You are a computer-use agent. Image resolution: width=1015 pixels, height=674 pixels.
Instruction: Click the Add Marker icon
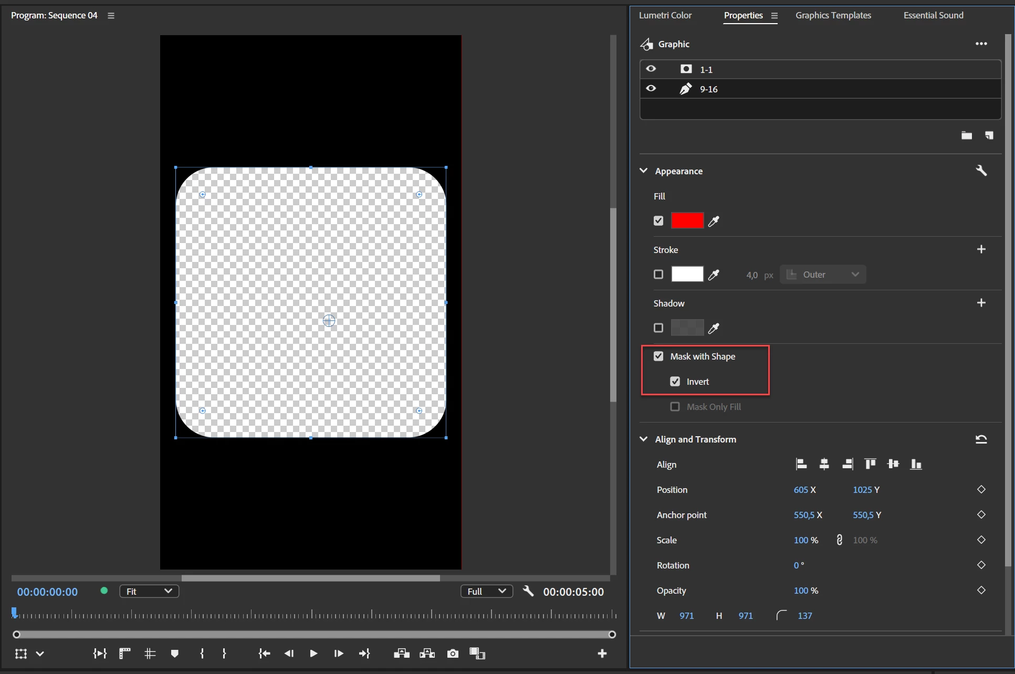[x=175, y=654]
